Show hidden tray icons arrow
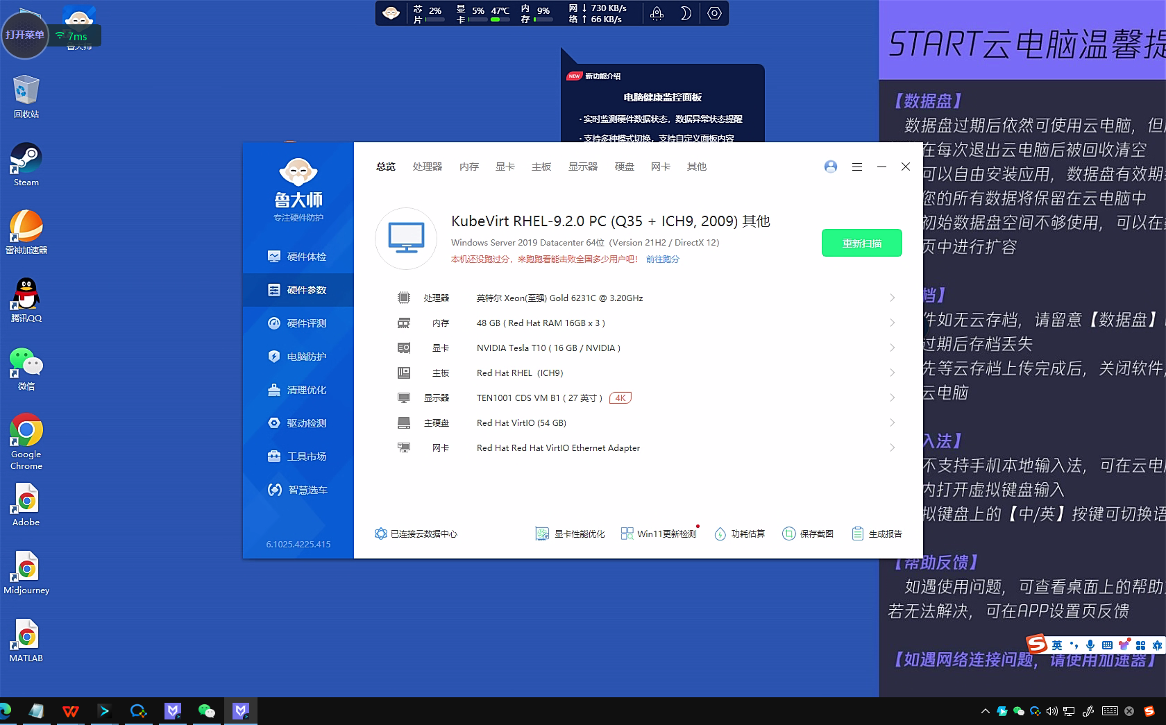This screenshot has height=725, width=1166. [x=985, y=711]
